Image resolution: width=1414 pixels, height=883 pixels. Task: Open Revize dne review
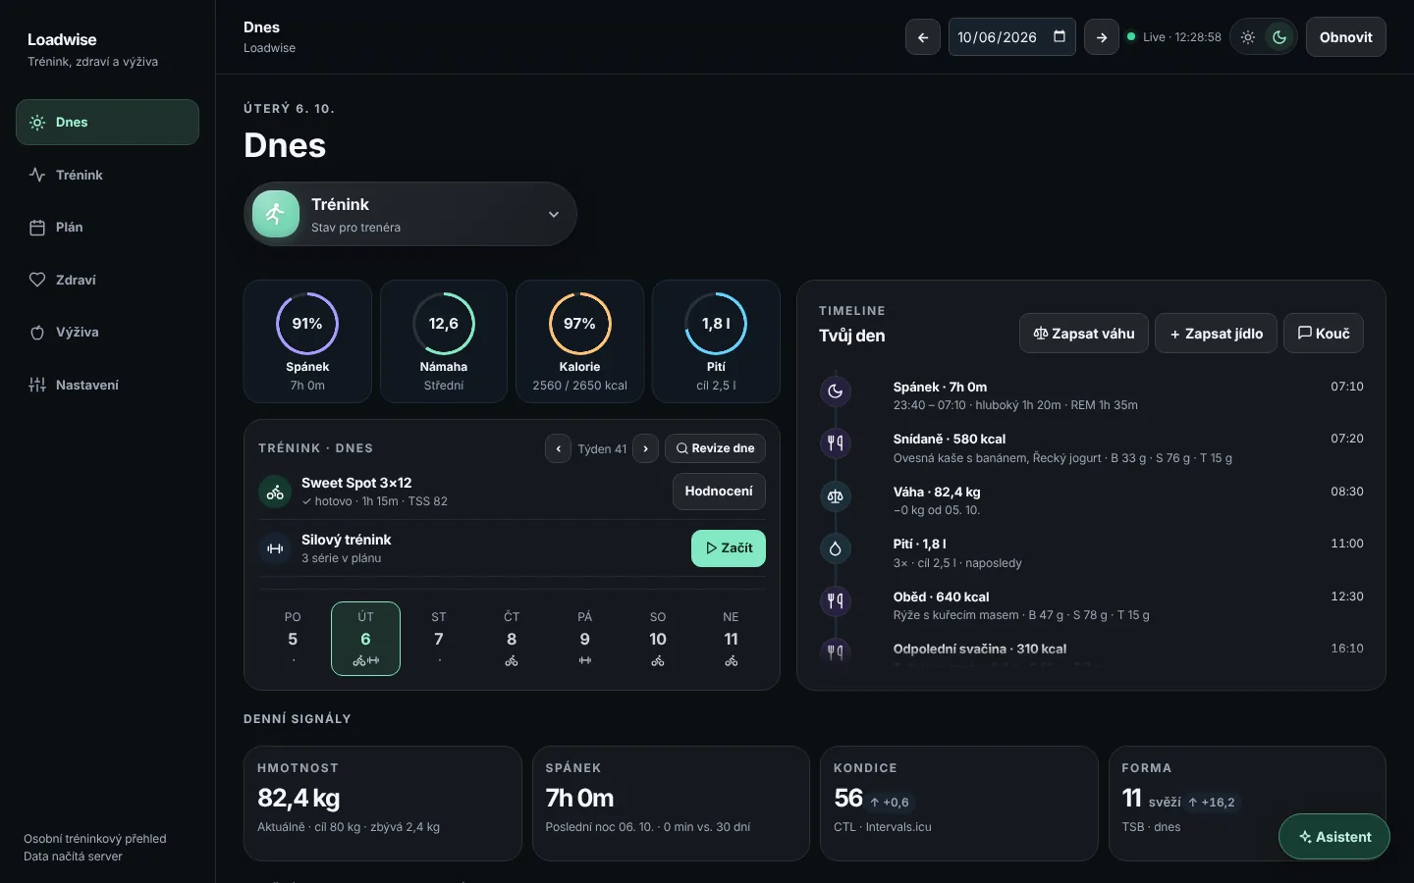point(715,448)
